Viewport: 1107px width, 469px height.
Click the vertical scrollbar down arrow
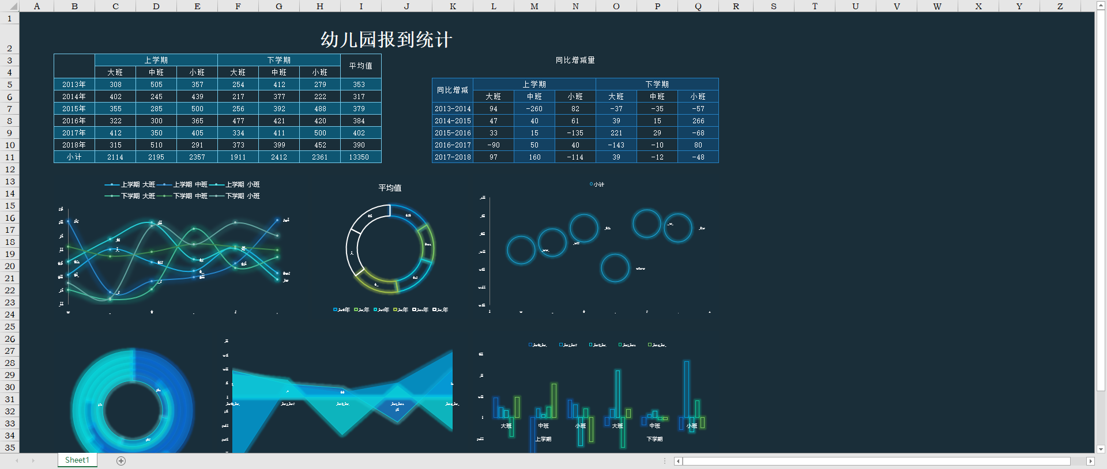tap(1101, 449)
